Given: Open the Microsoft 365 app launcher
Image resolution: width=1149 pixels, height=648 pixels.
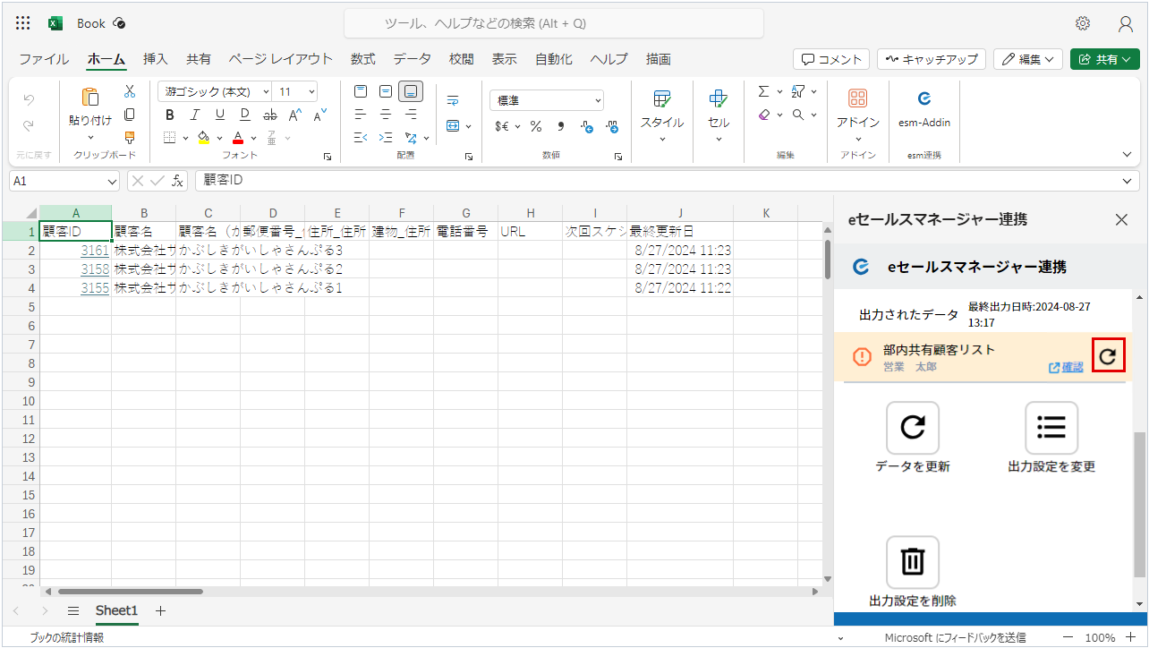Looking at the screenshot, I should [23, 23].
